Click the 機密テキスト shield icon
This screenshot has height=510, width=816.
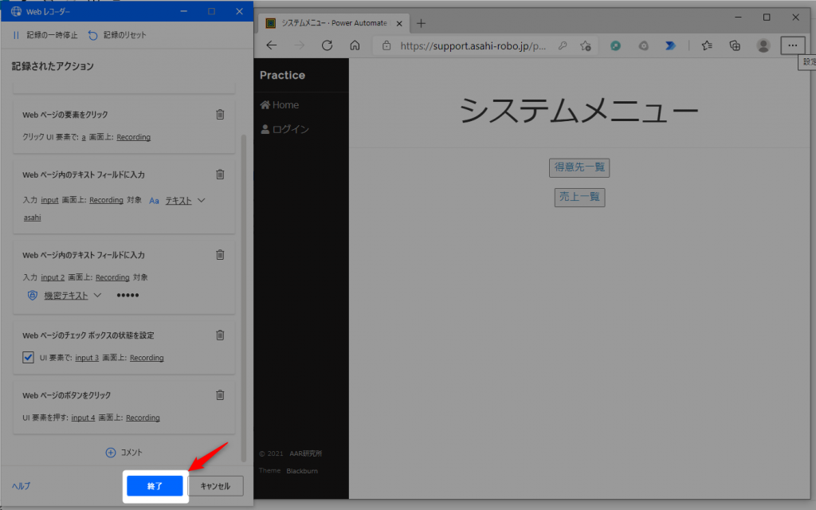32,295
